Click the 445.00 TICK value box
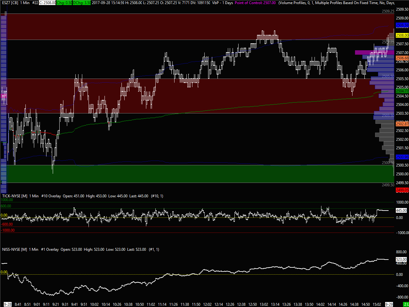 [x=401, y=211]
